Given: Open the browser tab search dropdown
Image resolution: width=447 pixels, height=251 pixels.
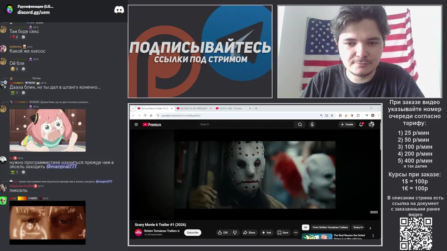Looking at the screenshot, I should tap(133, 108).
